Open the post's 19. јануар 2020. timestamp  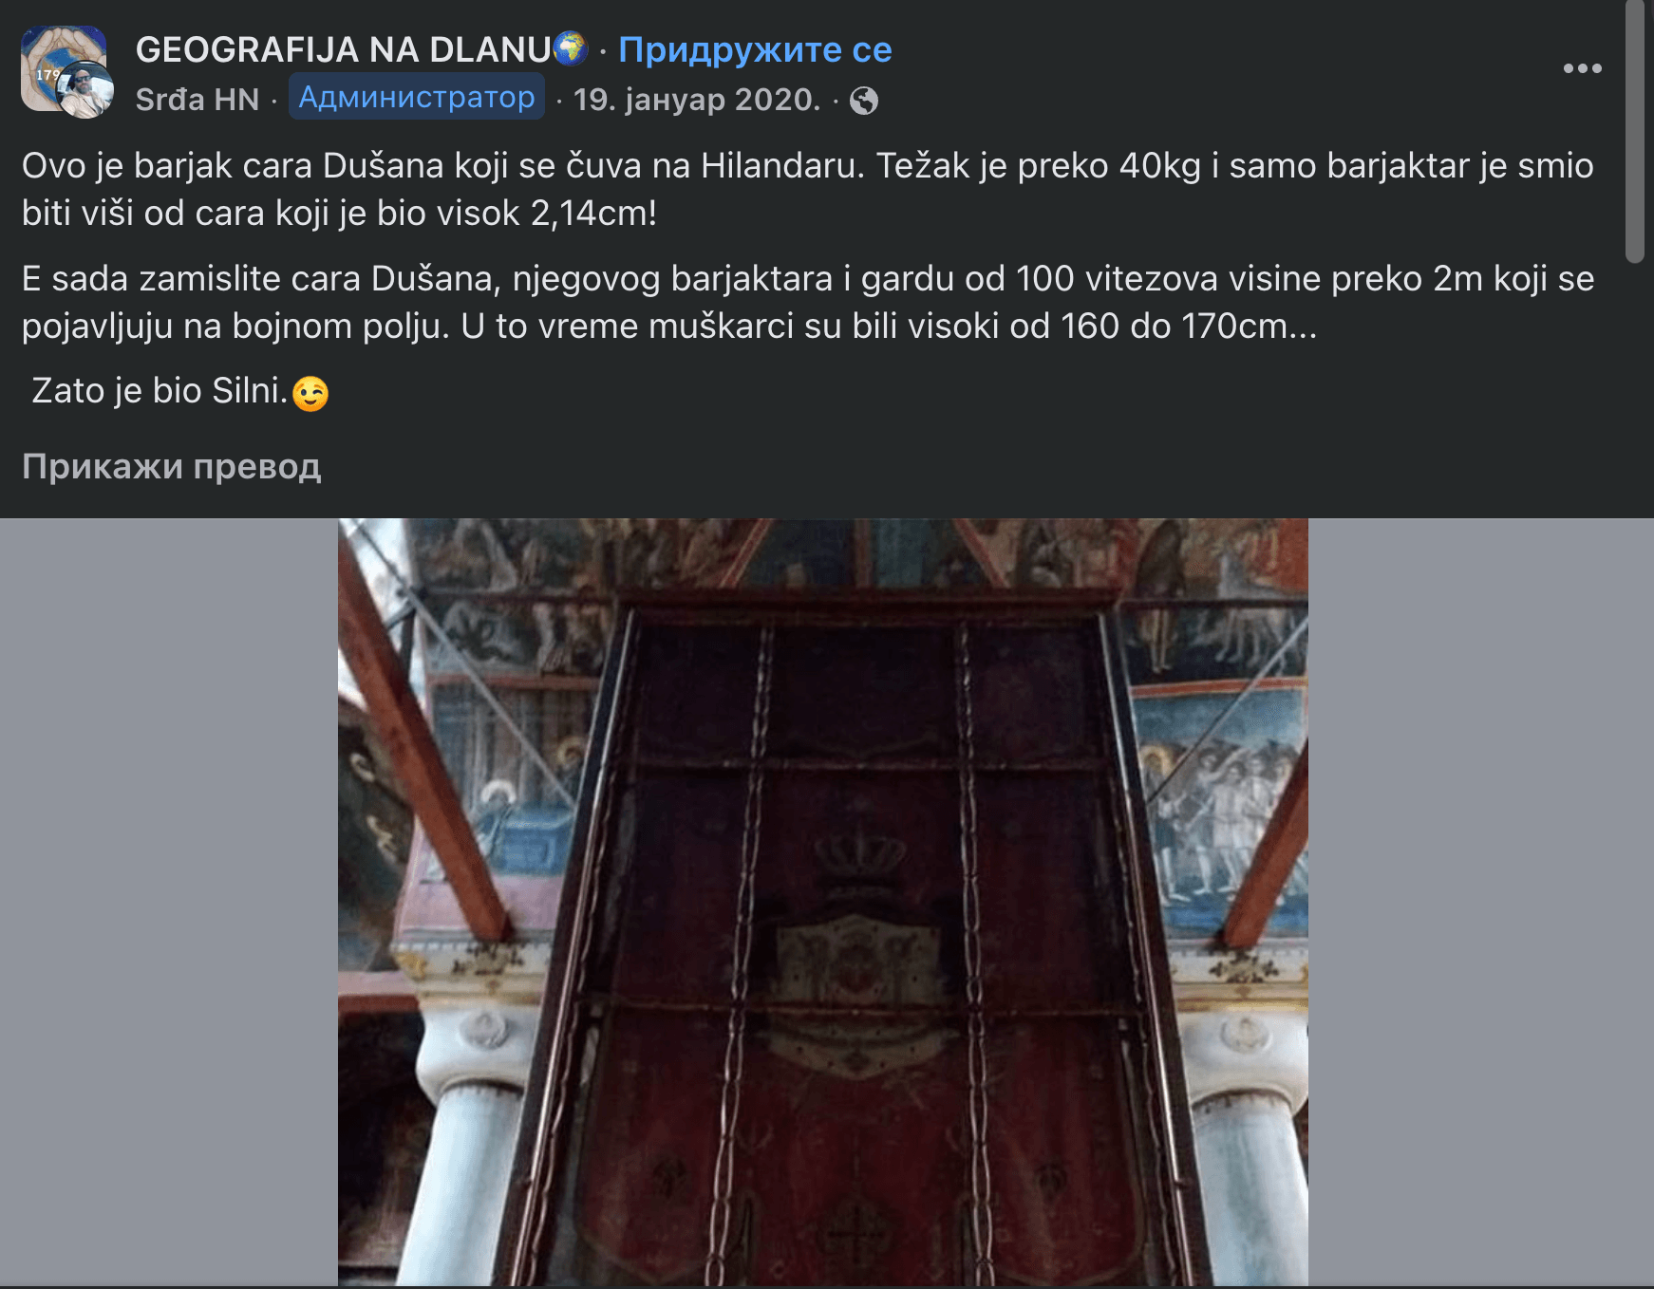(697, 100)
